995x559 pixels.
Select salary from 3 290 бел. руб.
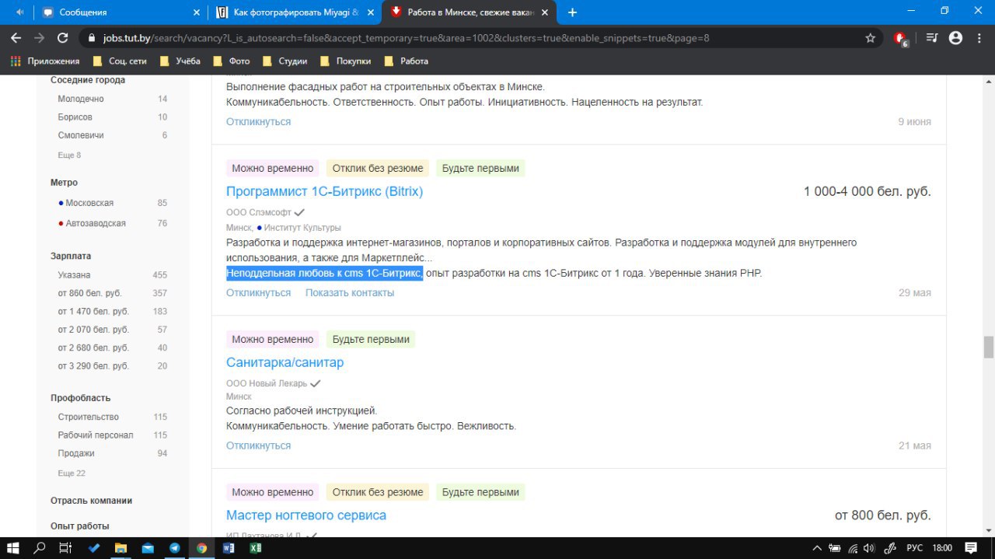[x=93, y=365]
